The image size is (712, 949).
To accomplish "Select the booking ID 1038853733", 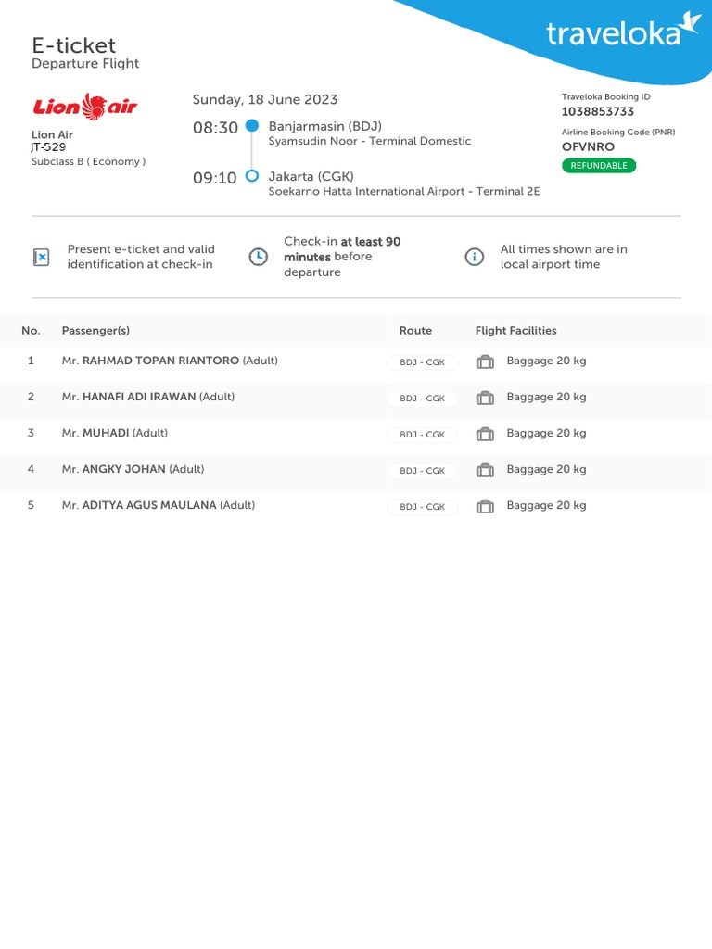I will pos(598,111).
